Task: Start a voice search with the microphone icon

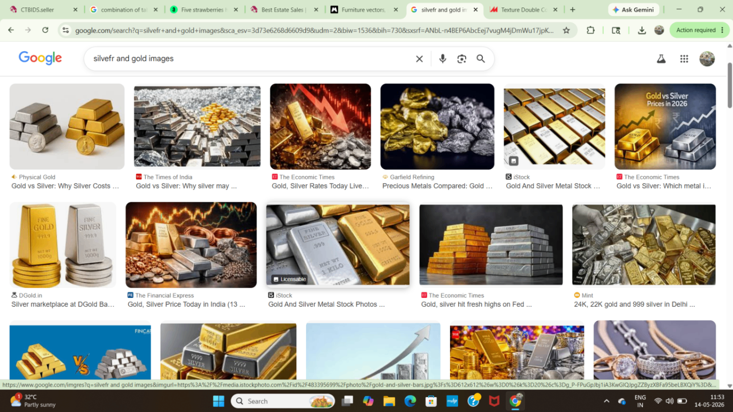Action: pyautogui.click(x=442, y=58)
